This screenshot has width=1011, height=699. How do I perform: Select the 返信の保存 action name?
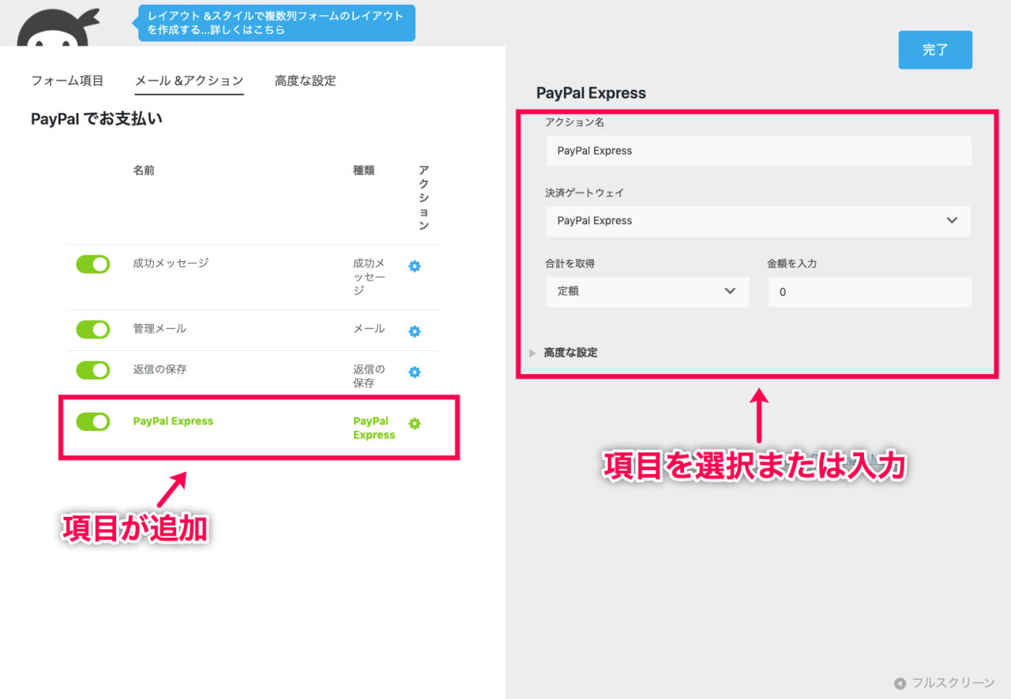pyautogui.click(x=160, y=368)
